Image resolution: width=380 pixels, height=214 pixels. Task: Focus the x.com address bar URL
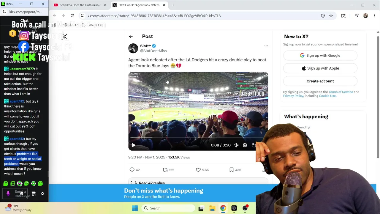point(154,16)
